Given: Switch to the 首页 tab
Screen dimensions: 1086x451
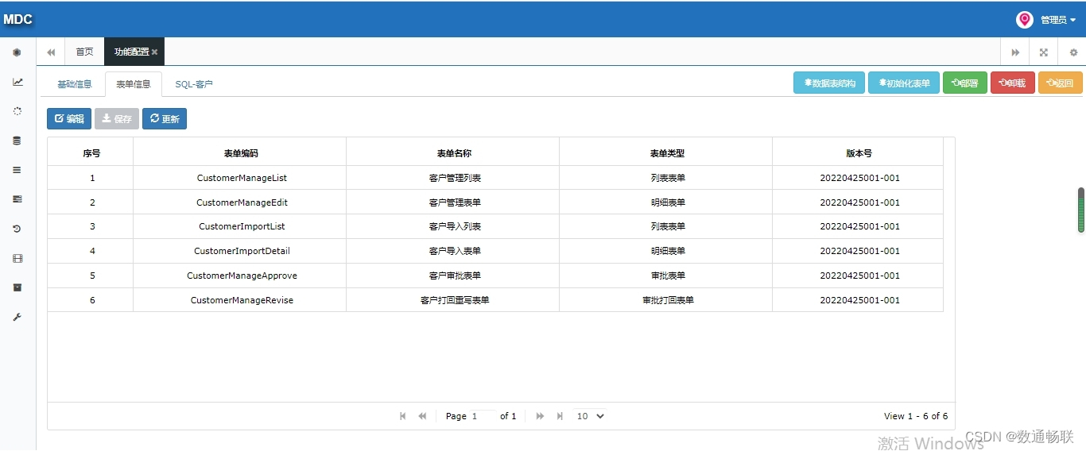Looking at the screenshot, I should click(84, 52).
